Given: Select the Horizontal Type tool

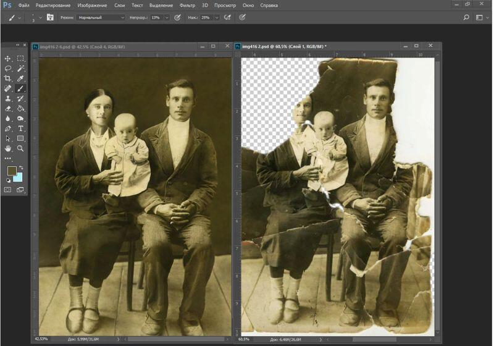Looking at the screenshot, I should (x=20, y=129).
